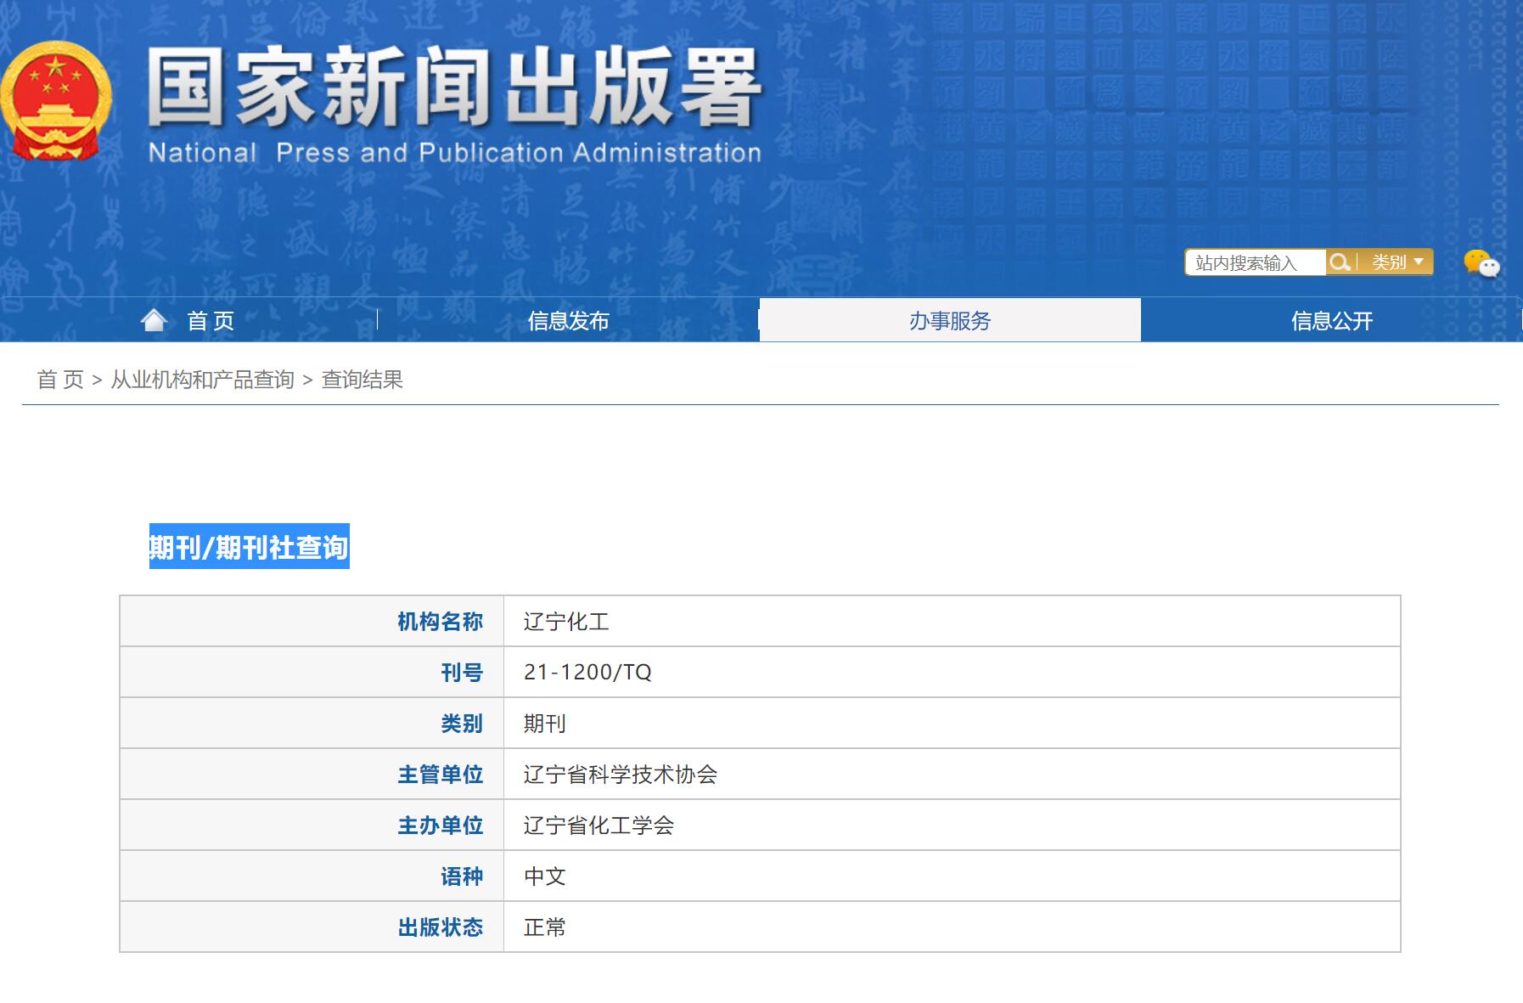Click 首页 link in the breadcrumb
The image size is (1523, 1003).
pos(60,380)
